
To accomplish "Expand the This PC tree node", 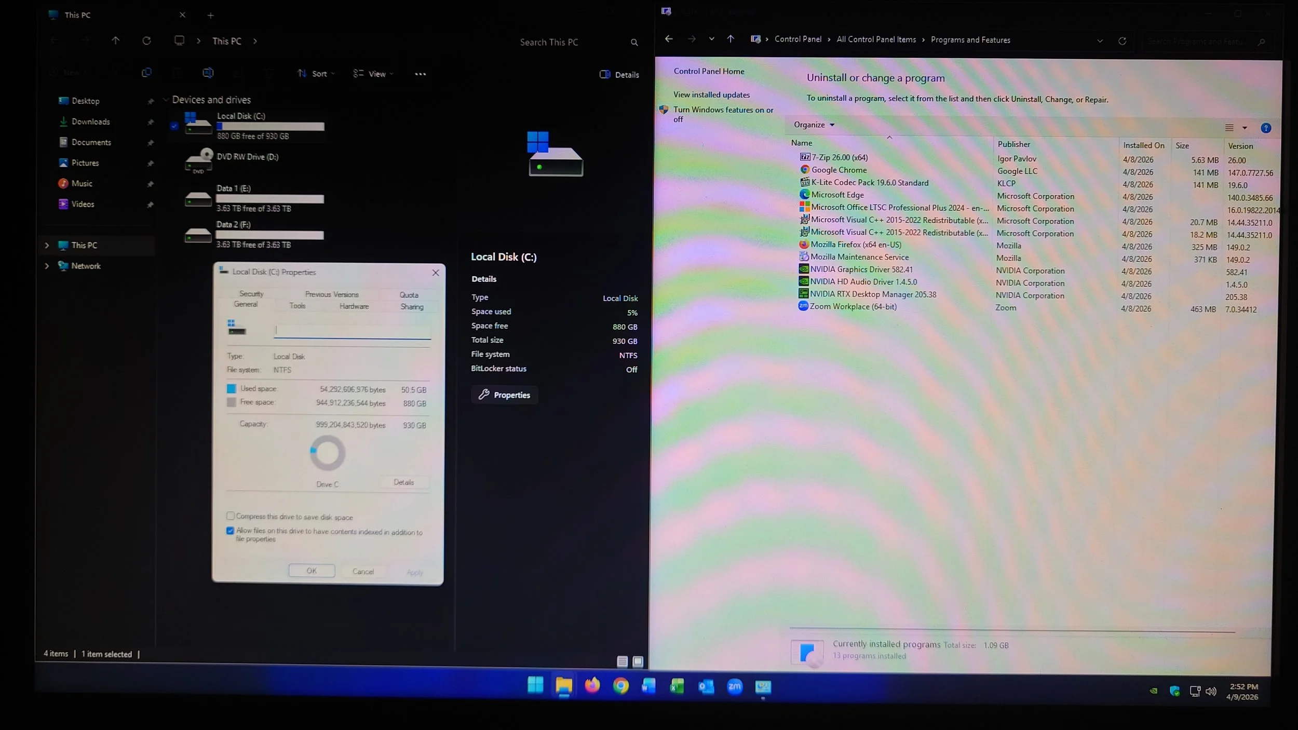I will [47, 245].
